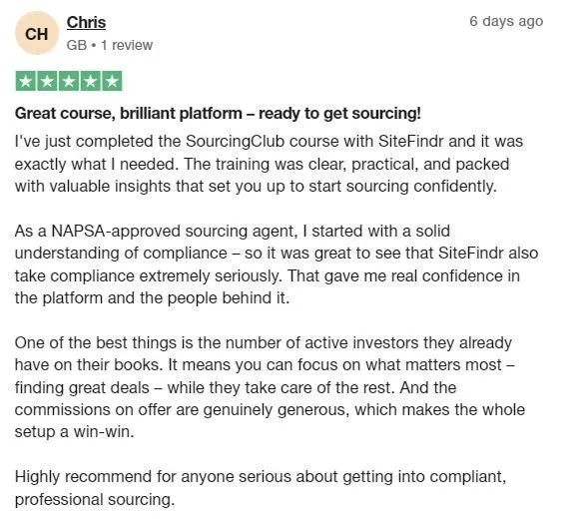Click the '6 days ago' timestamp

coord(506,21)
